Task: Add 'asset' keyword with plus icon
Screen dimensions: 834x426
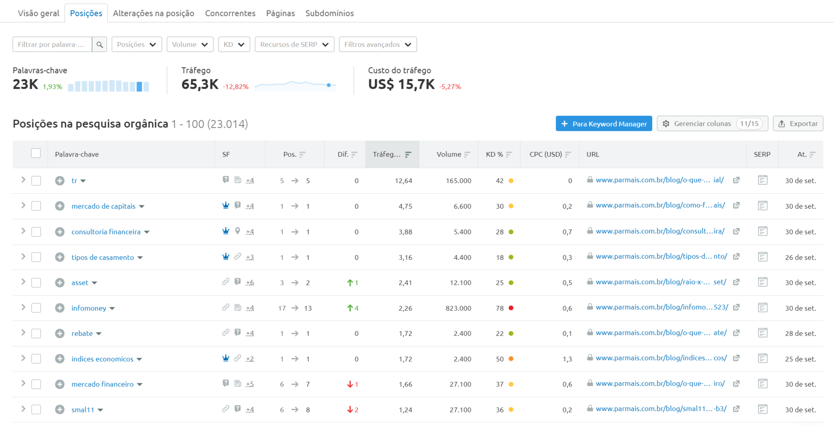Action: coord(60,283)
